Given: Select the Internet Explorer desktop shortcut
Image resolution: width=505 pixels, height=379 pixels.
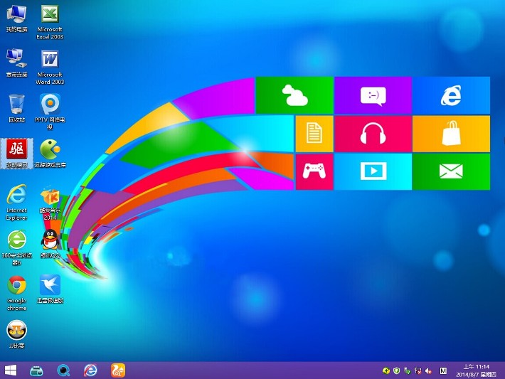Looking at the screenshot, I should (16, 194).
